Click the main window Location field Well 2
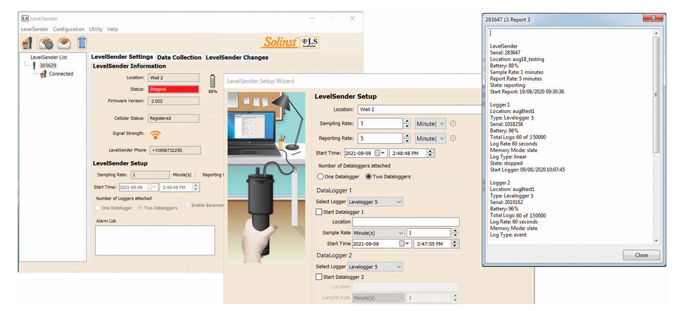Viewport: 688px width, 311px height. (174, 78)
